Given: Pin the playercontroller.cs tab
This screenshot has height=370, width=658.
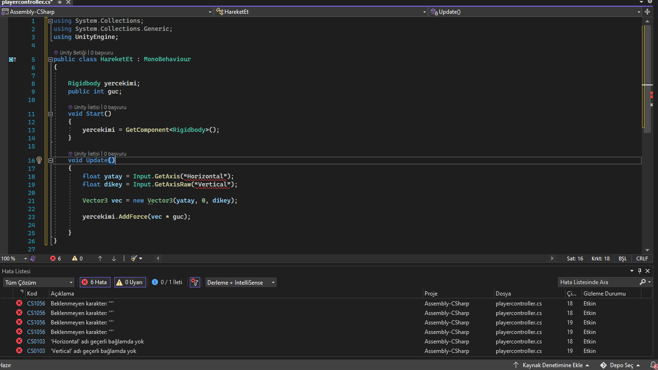Looking at the screenshot, I should click(59, 2).
